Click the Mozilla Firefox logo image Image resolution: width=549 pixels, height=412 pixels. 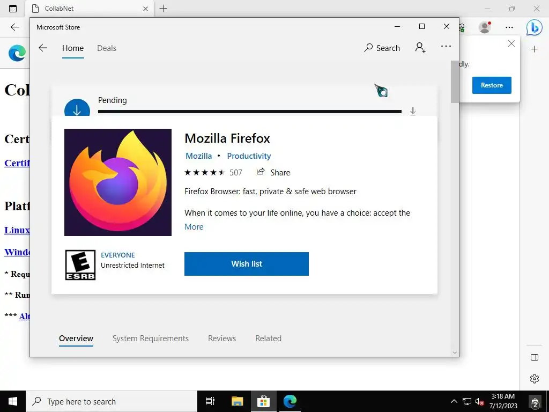[118, 182]
